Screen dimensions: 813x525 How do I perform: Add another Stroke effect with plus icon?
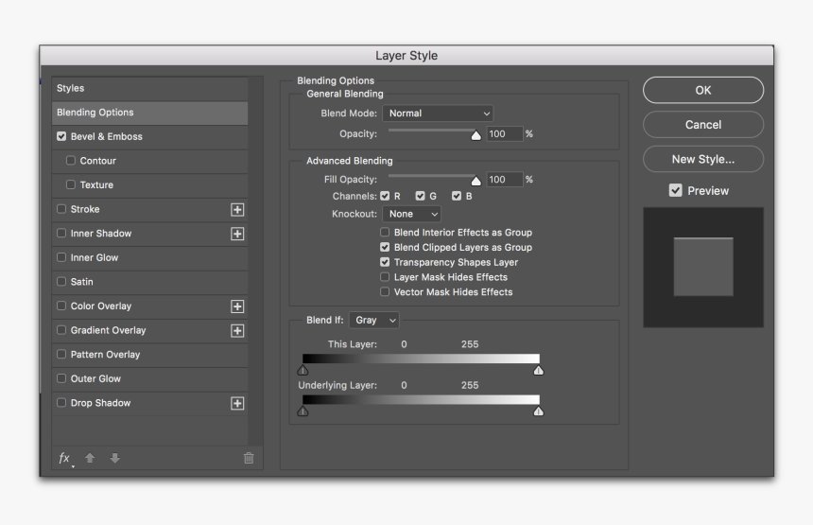click(237, 210)
